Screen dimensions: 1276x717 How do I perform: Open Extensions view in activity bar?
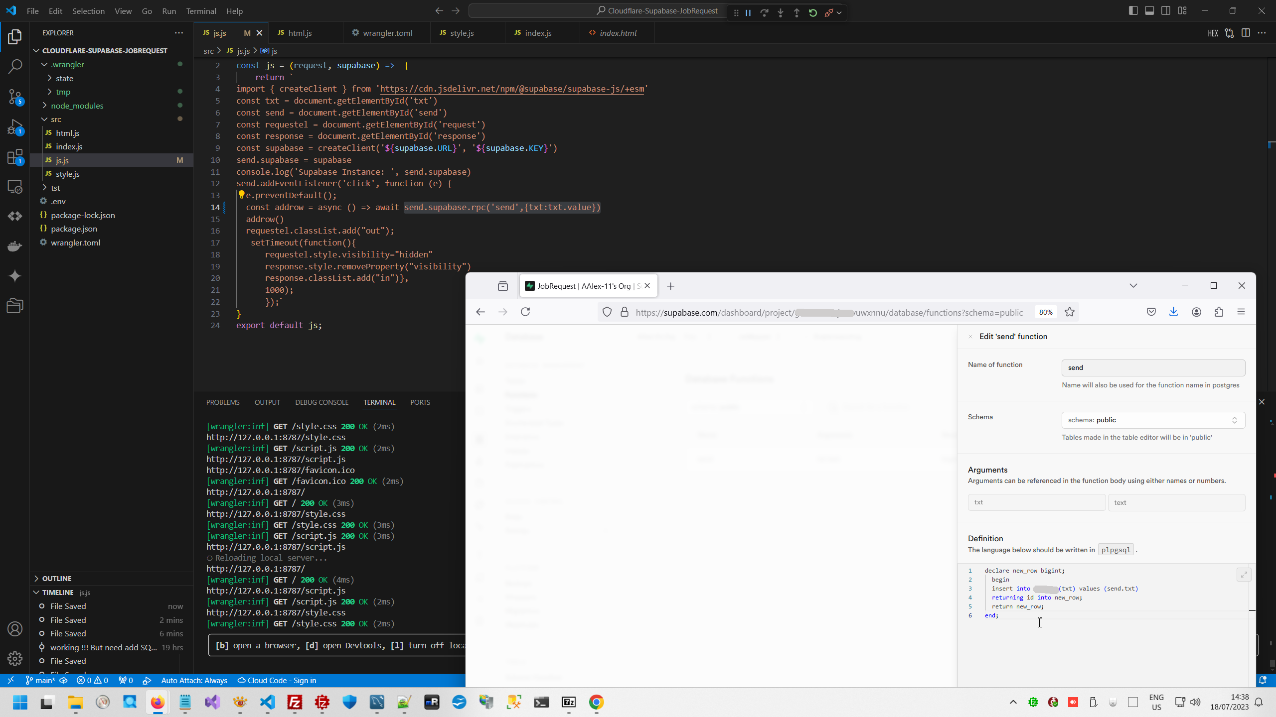pyautogui.click(x=15, y=157)
